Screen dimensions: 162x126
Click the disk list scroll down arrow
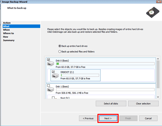pos(158,97)
